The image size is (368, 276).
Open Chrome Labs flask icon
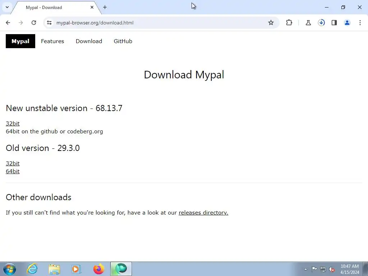pos(308,23)
